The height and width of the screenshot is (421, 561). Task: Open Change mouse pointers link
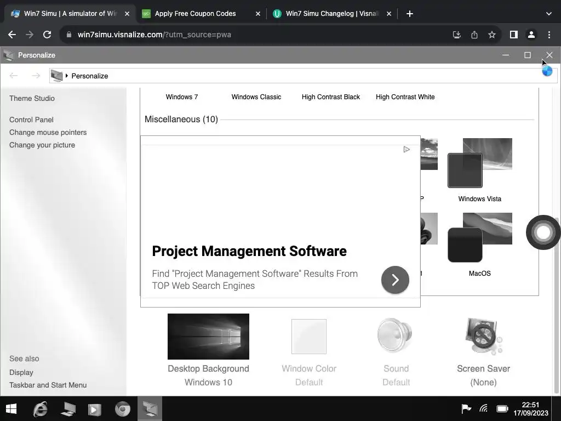pyautogui.click(x=48, y=133)
